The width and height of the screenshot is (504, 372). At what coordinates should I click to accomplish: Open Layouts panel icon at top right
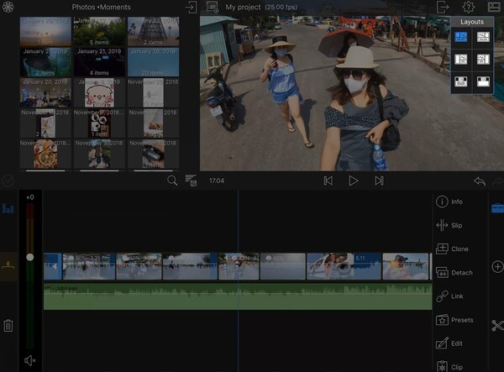click(494, 7)
